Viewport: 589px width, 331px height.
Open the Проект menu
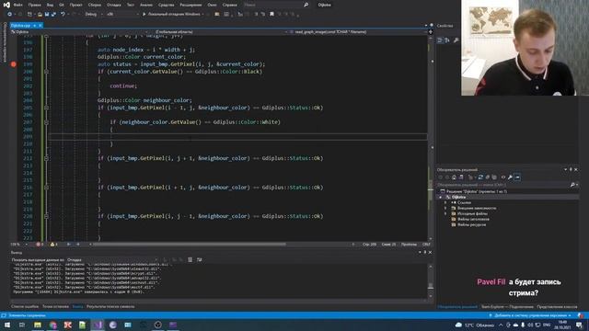(x=75, y=5)
